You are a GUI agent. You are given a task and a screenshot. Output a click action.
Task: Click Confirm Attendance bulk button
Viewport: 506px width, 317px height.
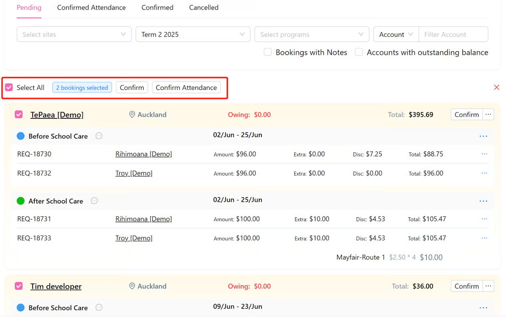point(186,87)
